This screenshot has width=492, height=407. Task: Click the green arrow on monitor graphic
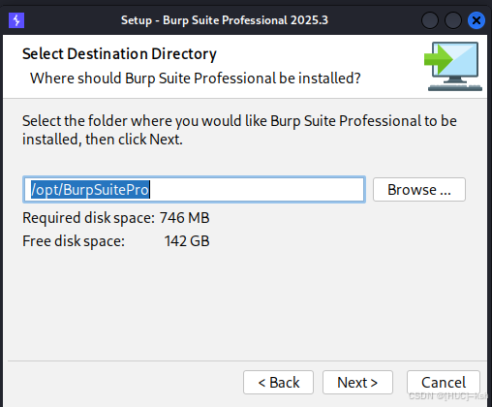pos(439,59)
